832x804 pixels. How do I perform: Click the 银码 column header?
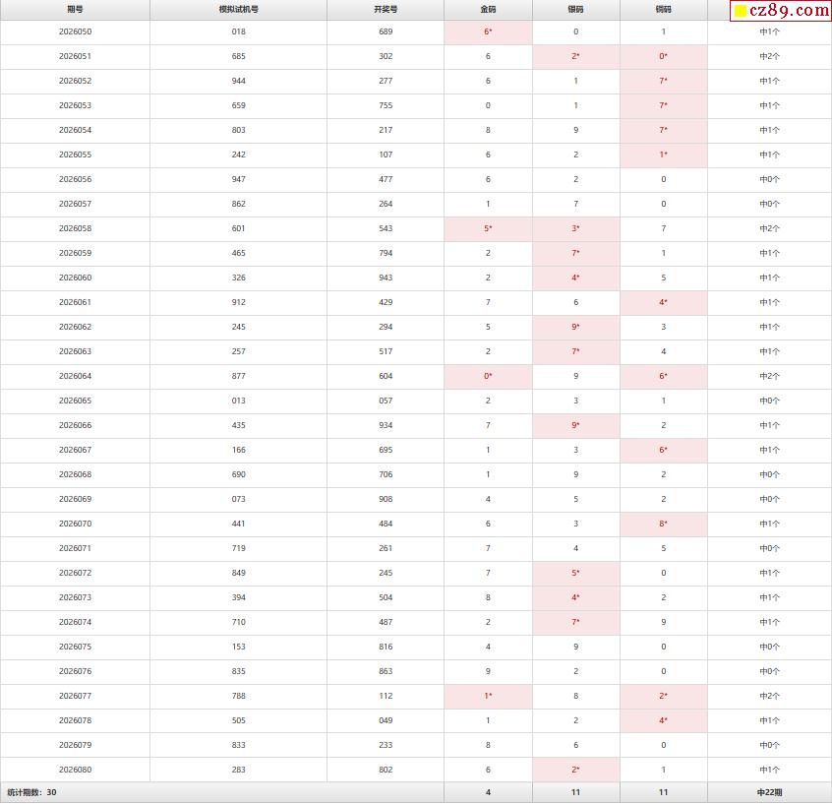[575, 9]
